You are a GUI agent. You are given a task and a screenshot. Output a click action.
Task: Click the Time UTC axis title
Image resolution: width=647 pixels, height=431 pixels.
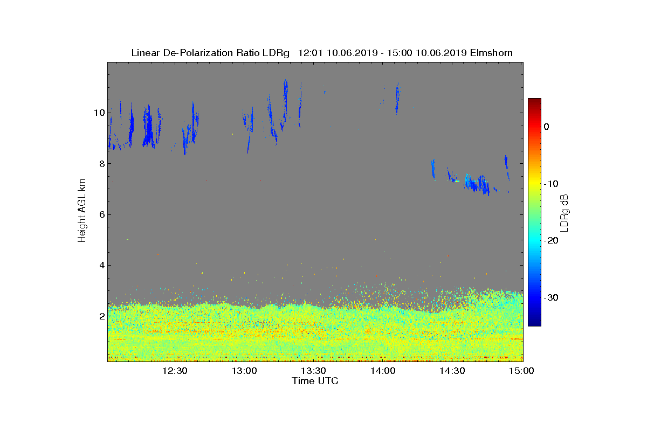click(x=315, y=381)
